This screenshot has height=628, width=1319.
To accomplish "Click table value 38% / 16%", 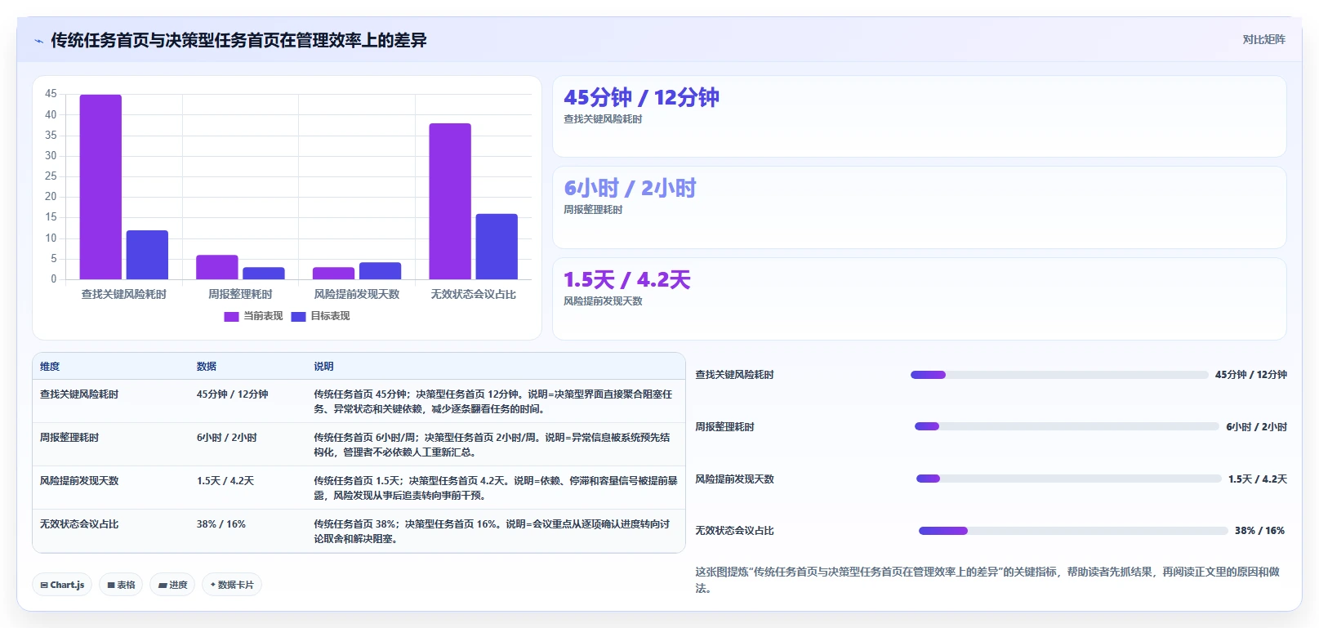I will tap(221, 524).
